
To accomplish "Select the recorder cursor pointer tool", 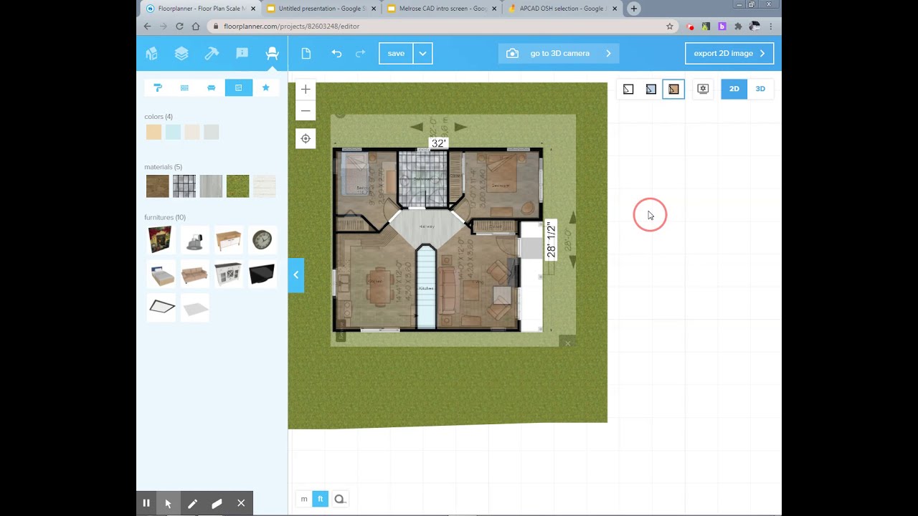I will click(x=169, y=503).
